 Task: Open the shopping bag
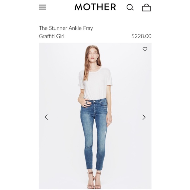pos(146,8)
